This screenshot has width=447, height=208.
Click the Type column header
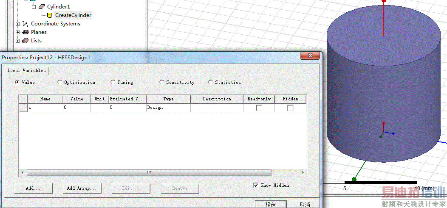[x=168, y=99]
